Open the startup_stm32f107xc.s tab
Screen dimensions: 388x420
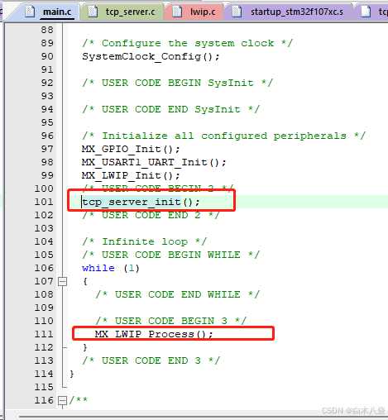pyautogui.click(x=289, y=12)
